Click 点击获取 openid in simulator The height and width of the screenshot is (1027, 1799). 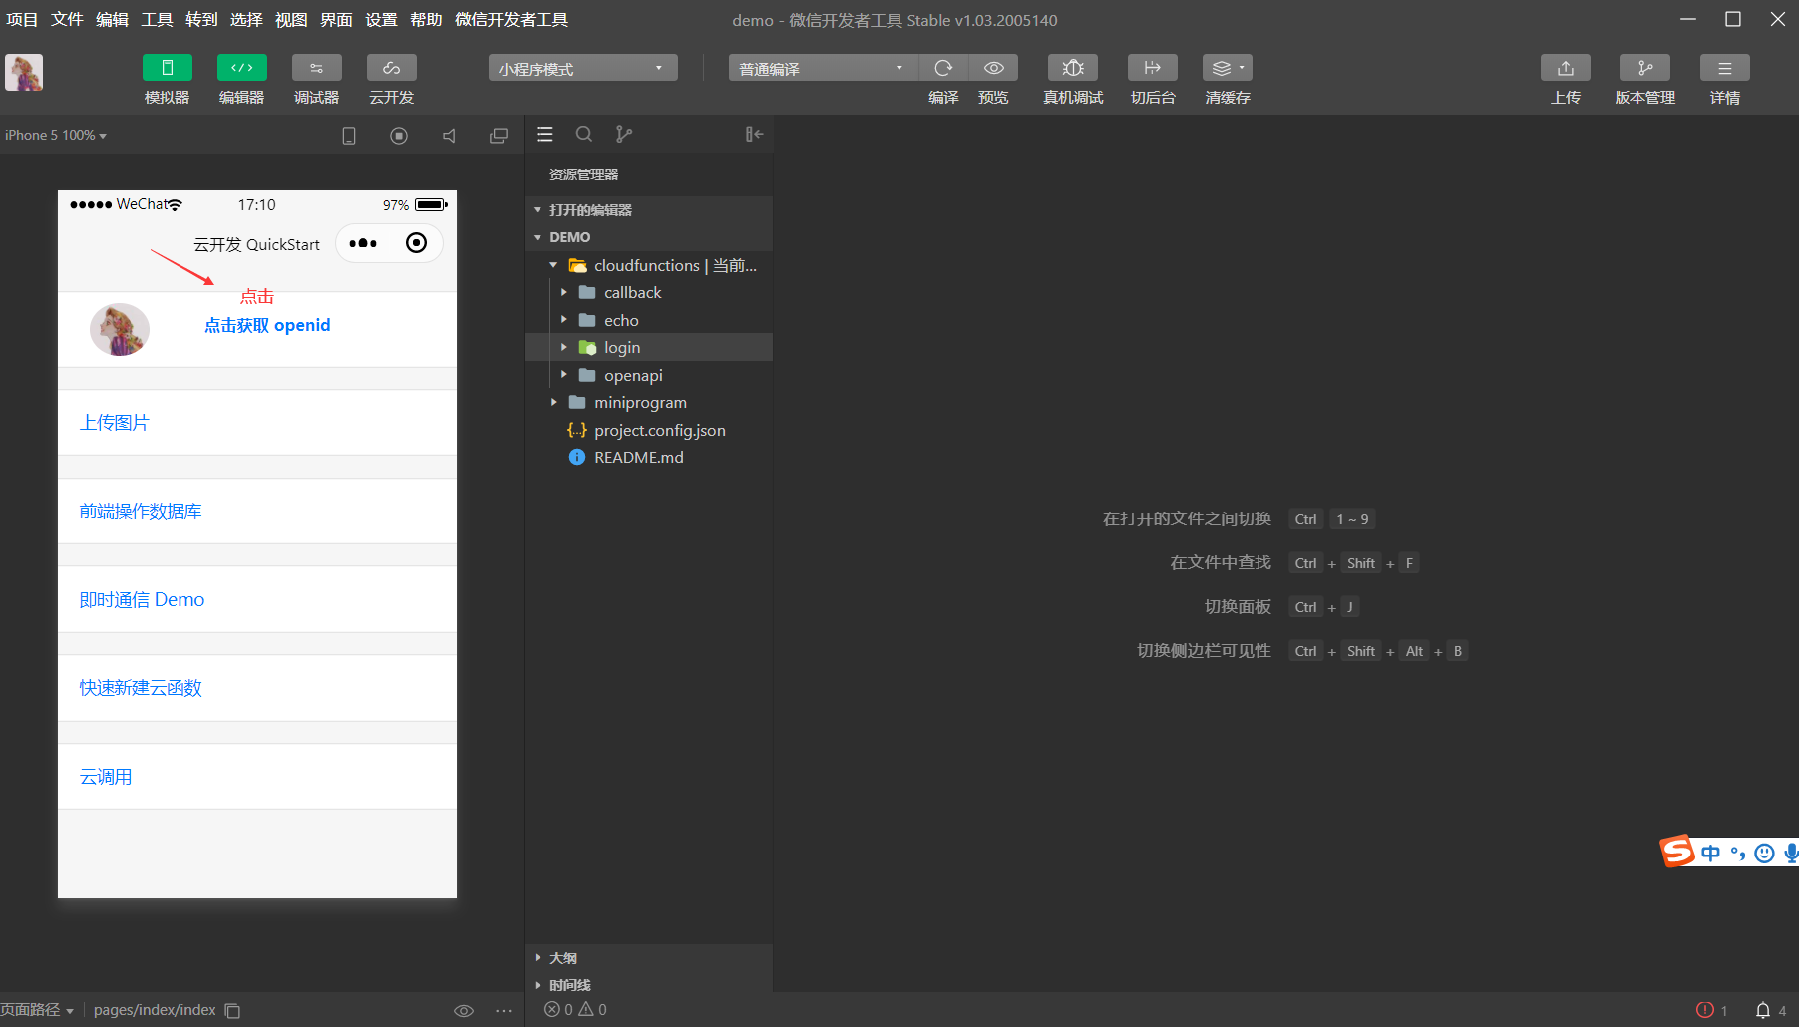click(x=267, y=326)
